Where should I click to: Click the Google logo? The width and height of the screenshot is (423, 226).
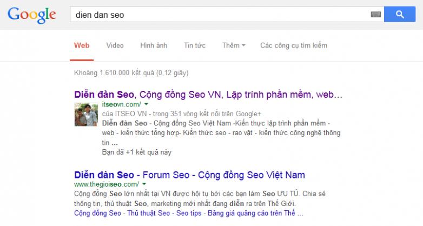coord(32,15)
